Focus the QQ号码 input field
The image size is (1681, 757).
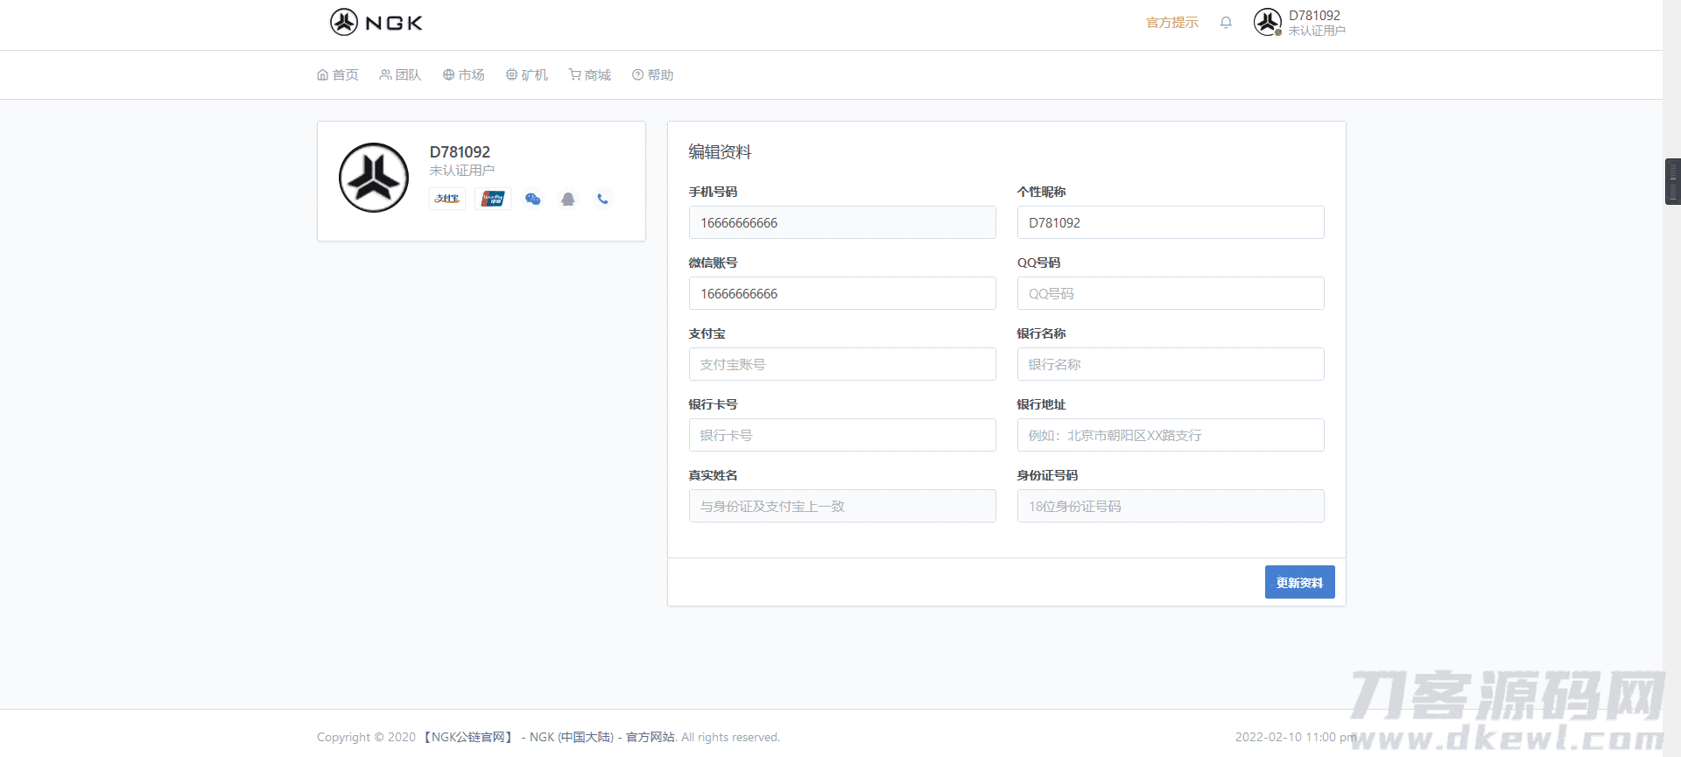pos(1170,294)
